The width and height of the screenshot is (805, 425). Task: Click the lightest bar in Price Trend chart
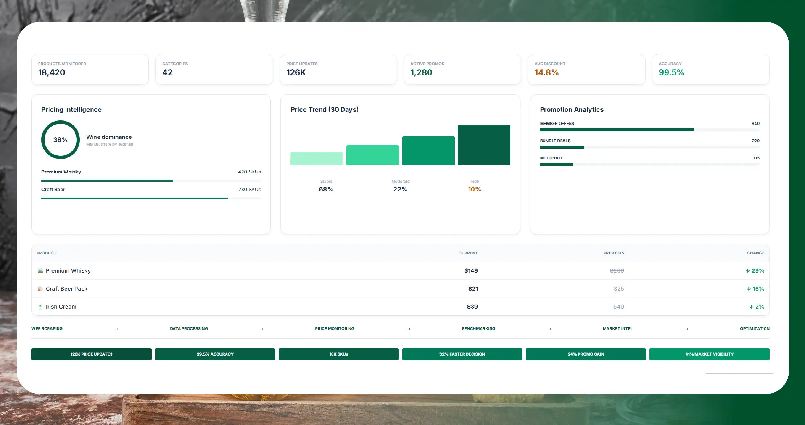[x=316, y=158]
